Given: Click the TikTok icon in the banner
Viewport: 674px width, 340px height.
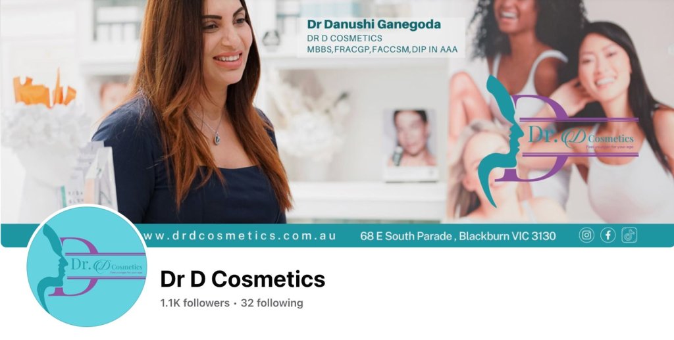Looking at the screenshot, I should (629, 235).
